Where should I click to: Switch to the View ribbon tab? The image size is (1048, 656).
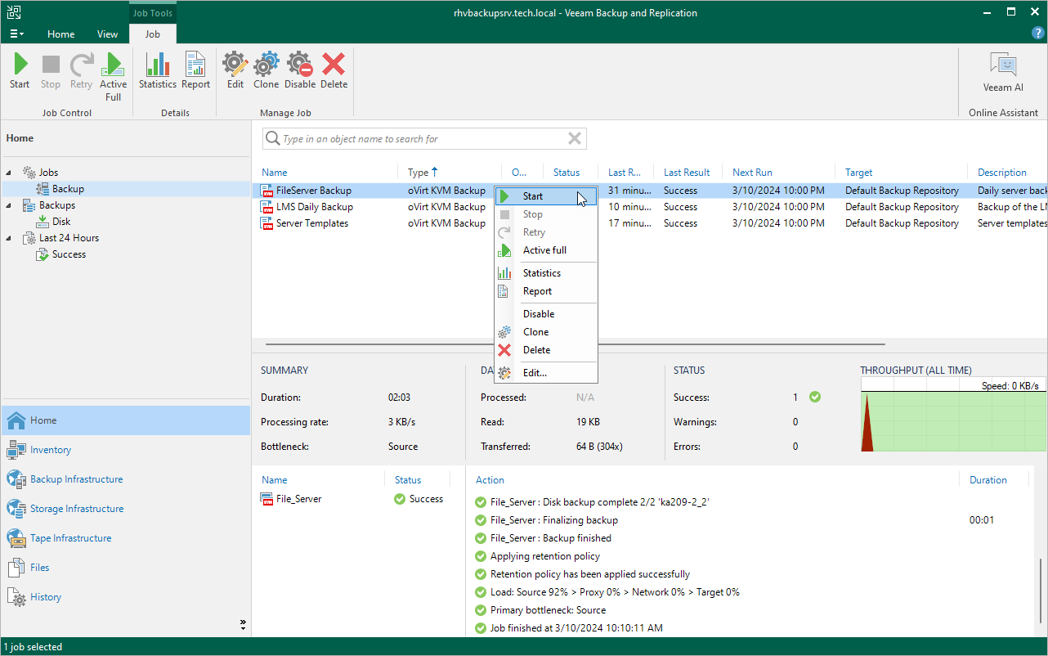coord(108,34)
